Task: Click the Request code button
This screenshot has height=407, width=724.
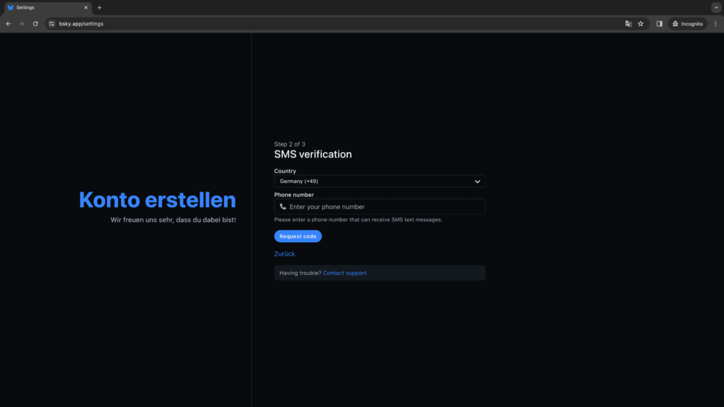Action: pos(298,236)
